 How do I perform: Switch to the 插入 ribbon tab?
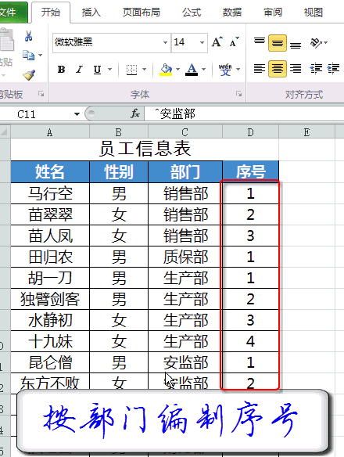[91, 13]
